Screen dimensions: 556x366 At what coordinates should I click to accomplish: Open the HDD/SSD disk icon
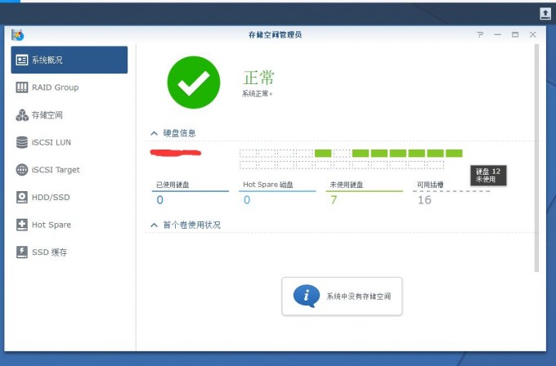click(x=22, y=197)
